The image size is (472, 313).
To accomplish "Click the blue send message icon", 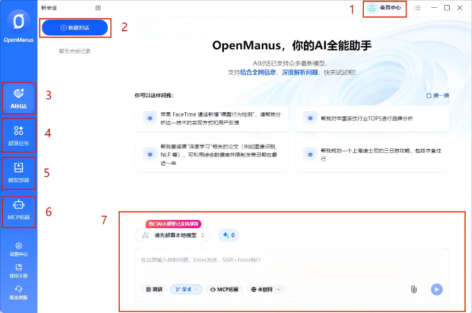I will click(436, 290).
